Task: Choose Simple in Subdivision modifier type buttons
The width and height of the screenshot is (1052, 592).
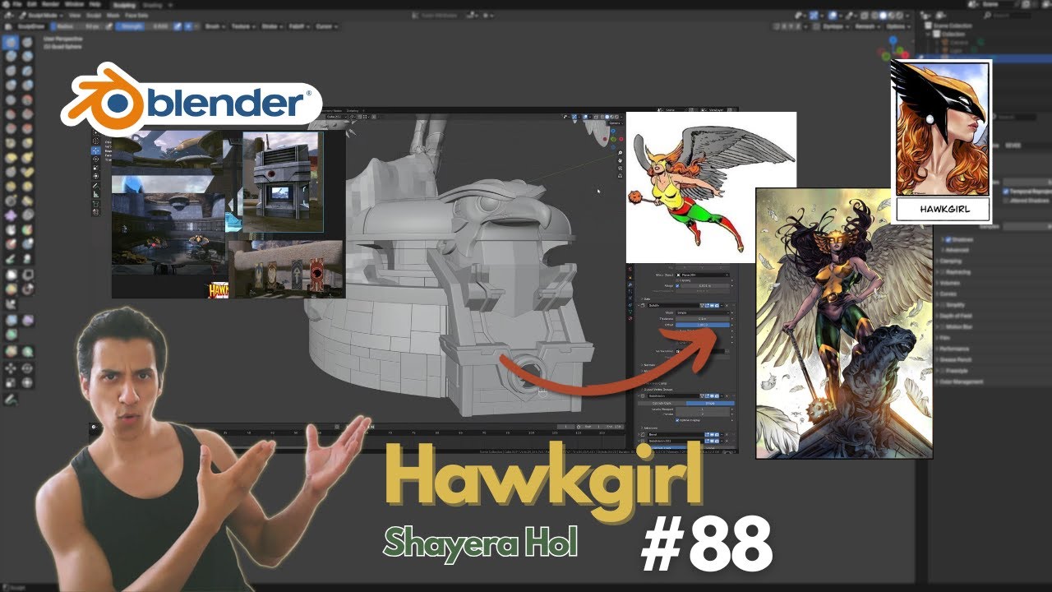Action: click(710, 403)
